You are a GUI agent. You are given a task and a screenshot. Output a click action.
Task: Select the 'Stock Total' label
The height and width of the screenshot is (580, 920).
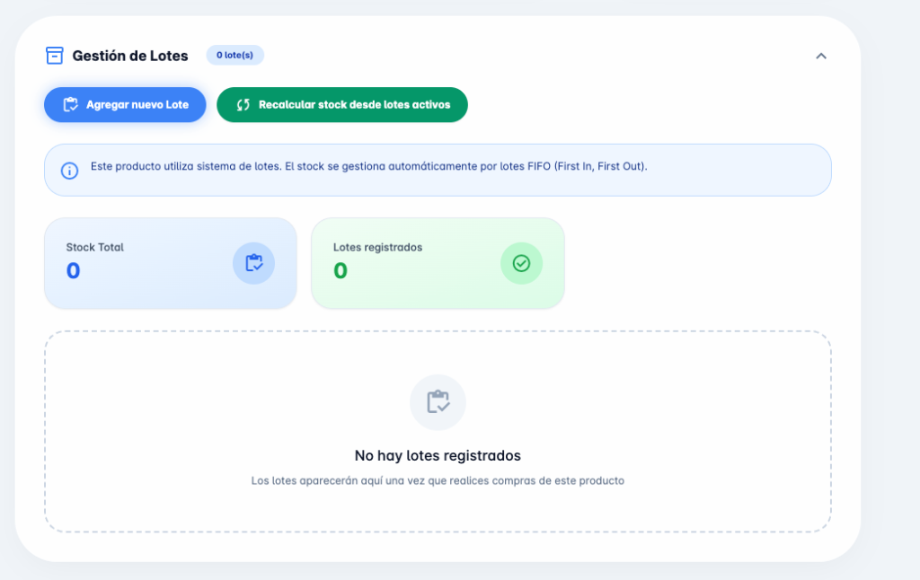pyautogui.click(x=94, y=248)
